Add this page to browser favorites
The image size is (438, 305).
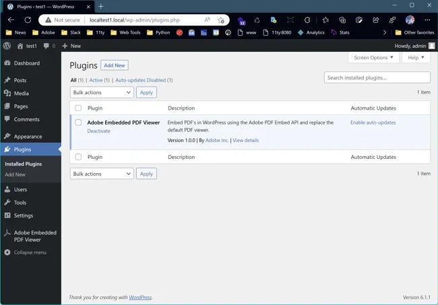point(222,20)
